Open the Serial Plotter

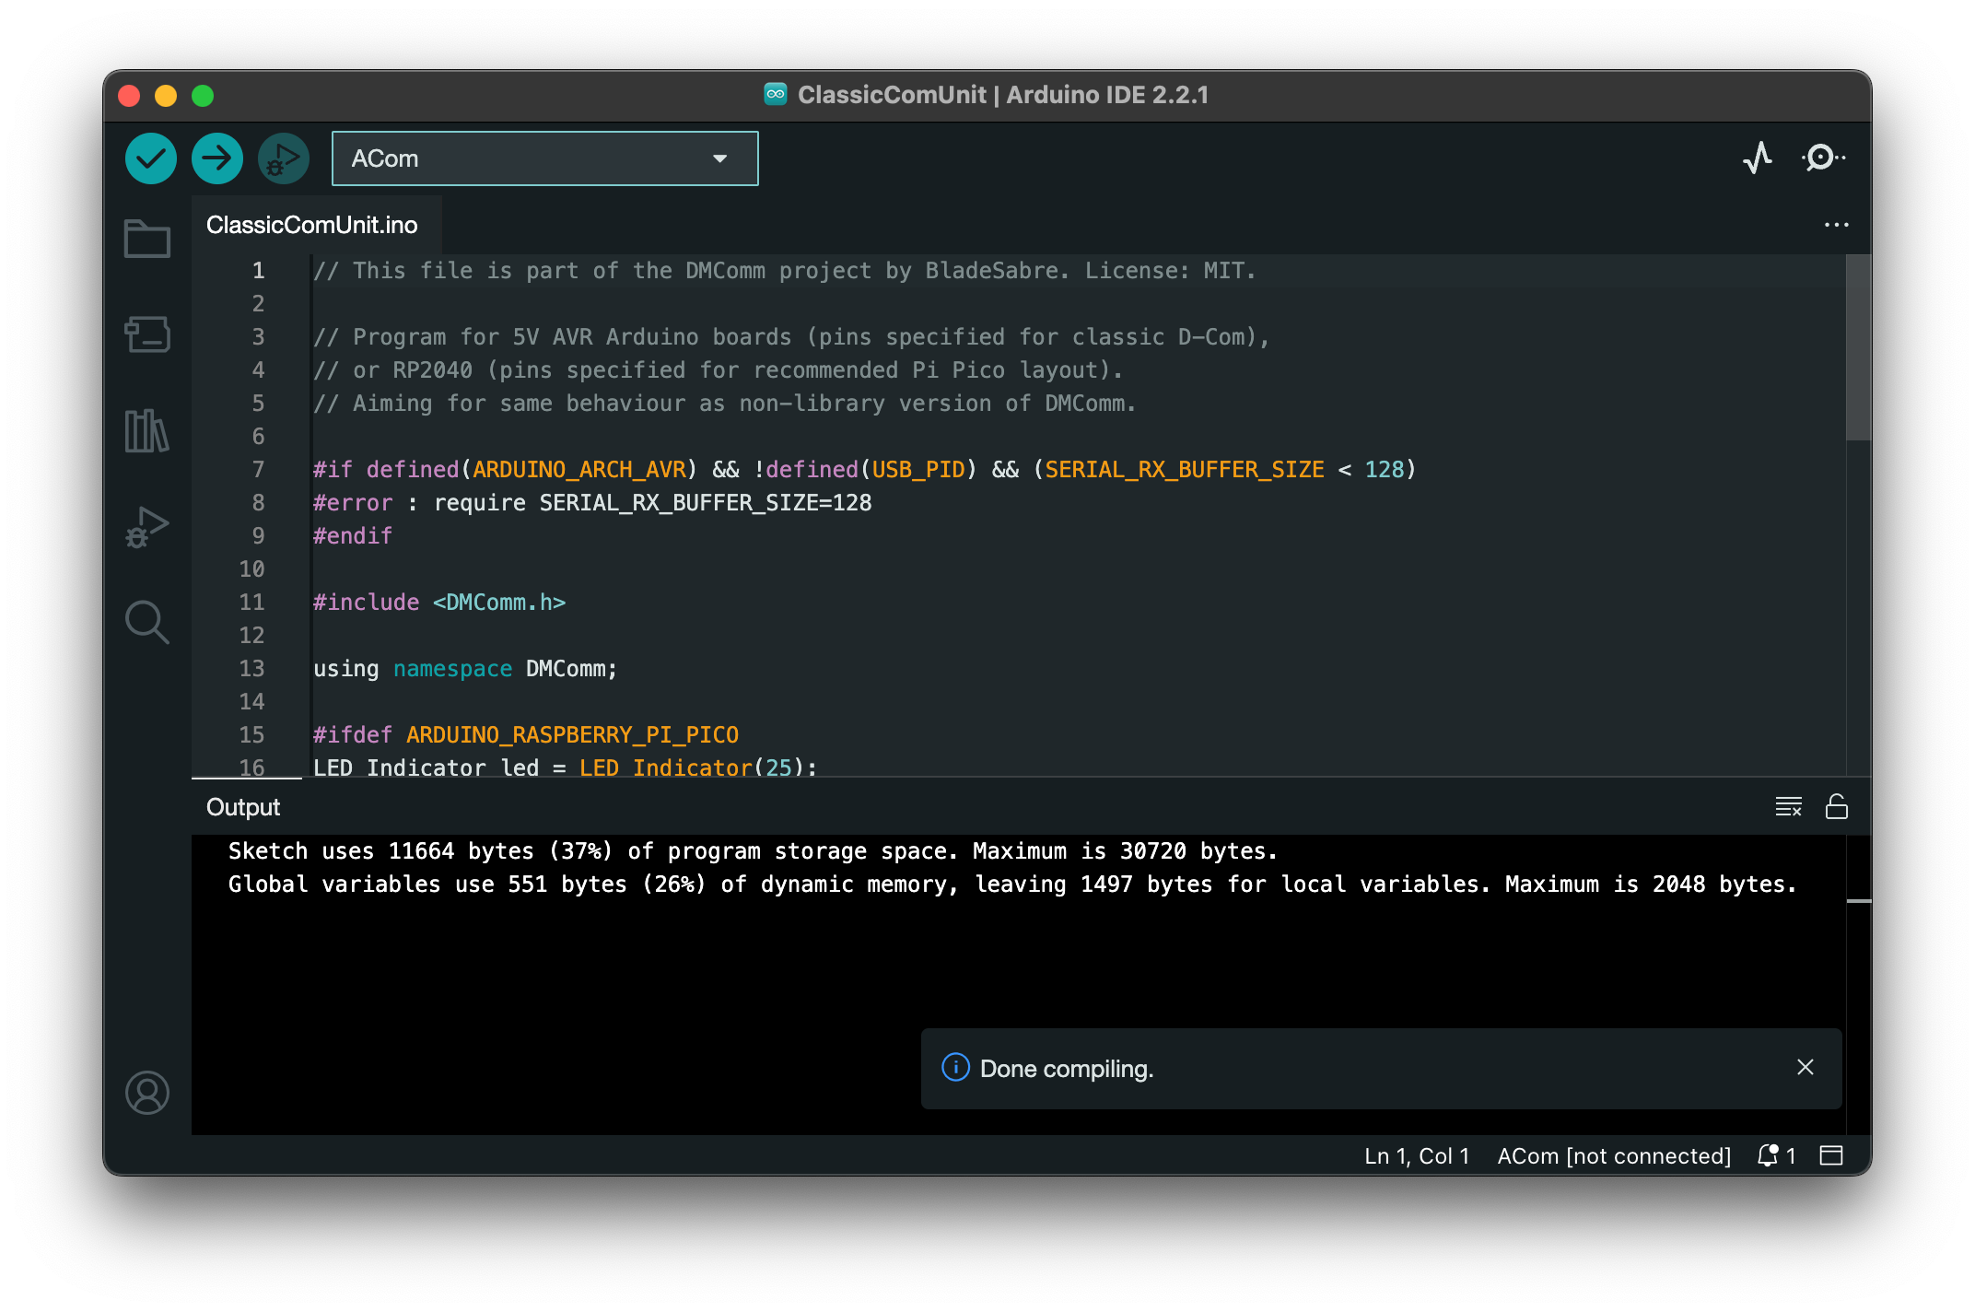[1758, 158]
